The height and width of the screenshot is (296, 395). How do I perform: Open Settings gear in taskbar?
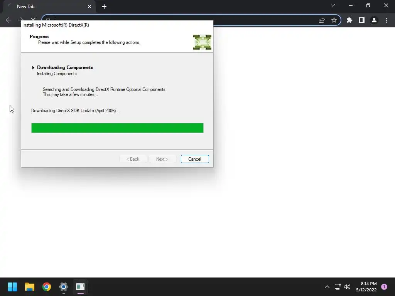tap(64, 287)
